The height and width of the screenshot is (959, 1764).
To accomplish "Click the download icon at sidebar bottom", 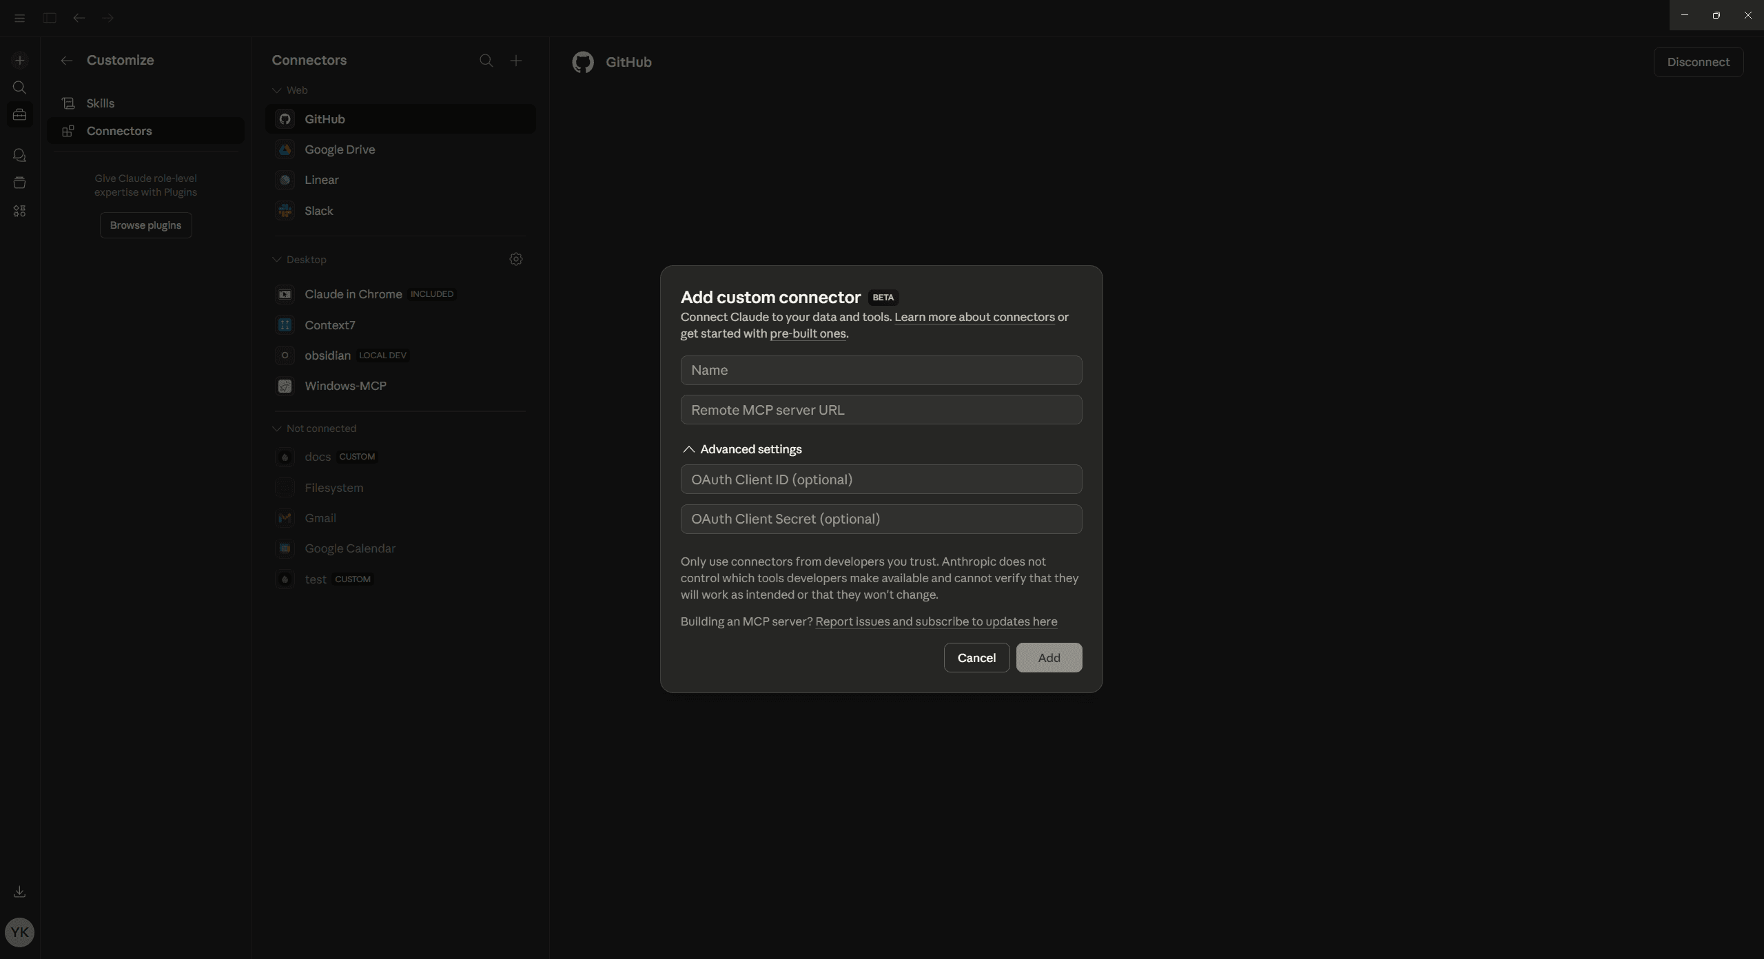I will point(19,891).
